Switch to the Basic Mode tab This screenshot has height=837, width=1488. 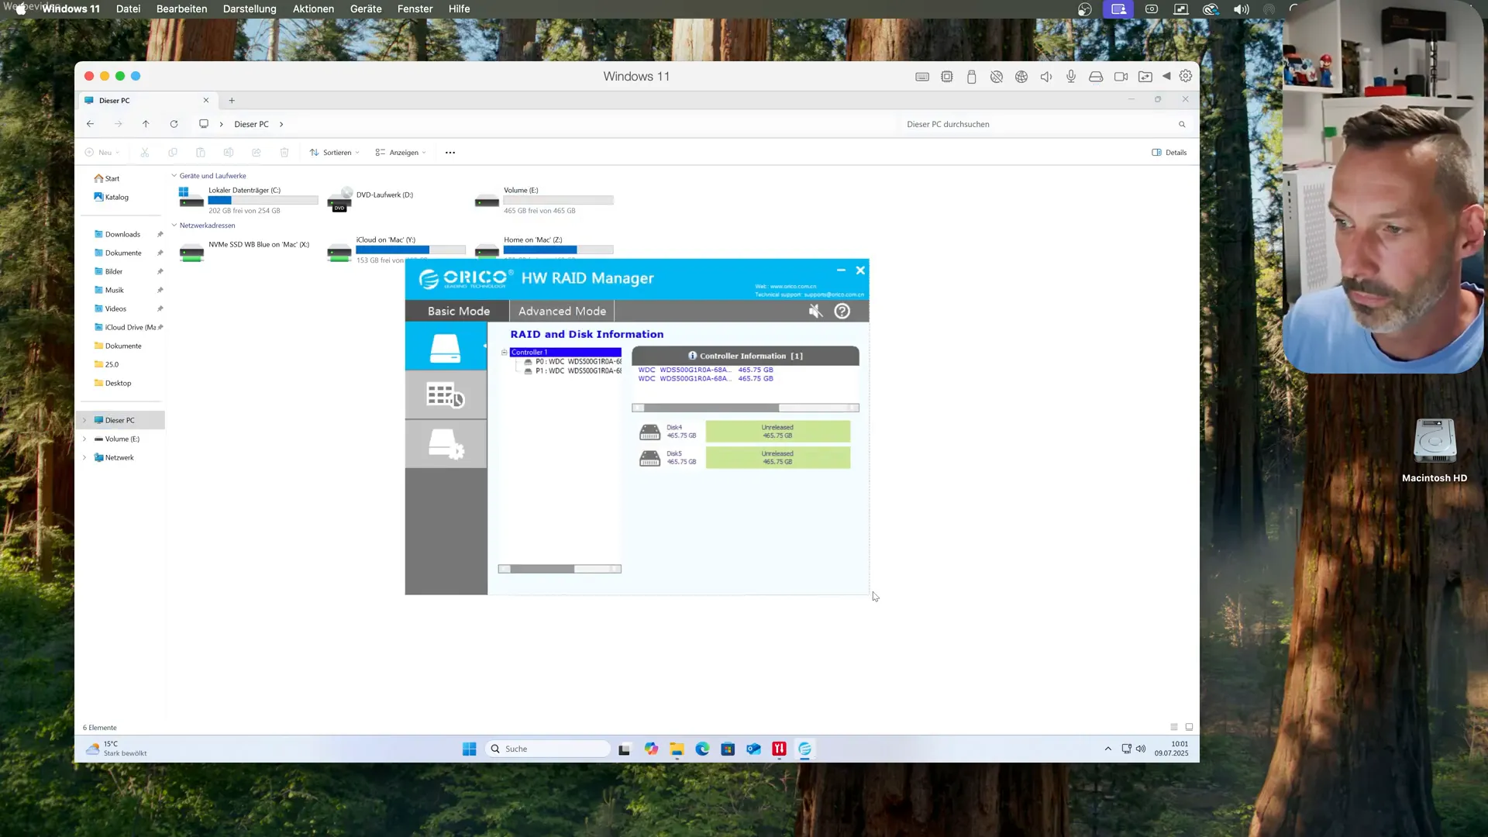(x=458, y=311)
